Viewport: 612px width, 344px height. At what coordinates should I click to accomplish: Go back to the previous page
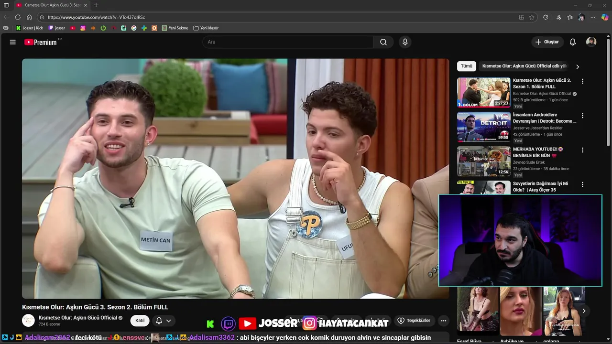6,17
